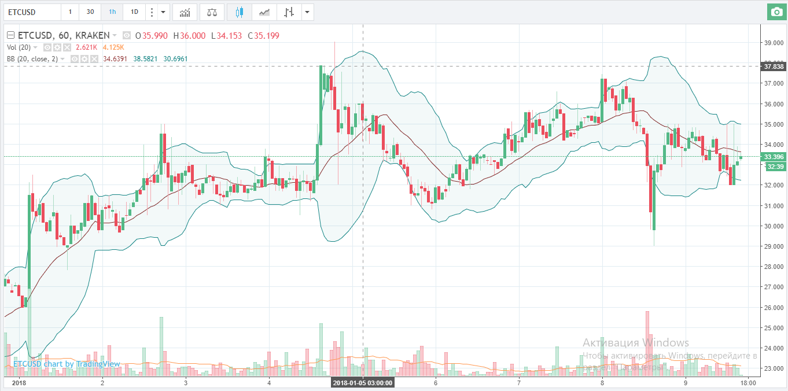Click the 30.000 price axis label
The width and height of the screenshot is (788, 391).
click(x=774, y=226)
